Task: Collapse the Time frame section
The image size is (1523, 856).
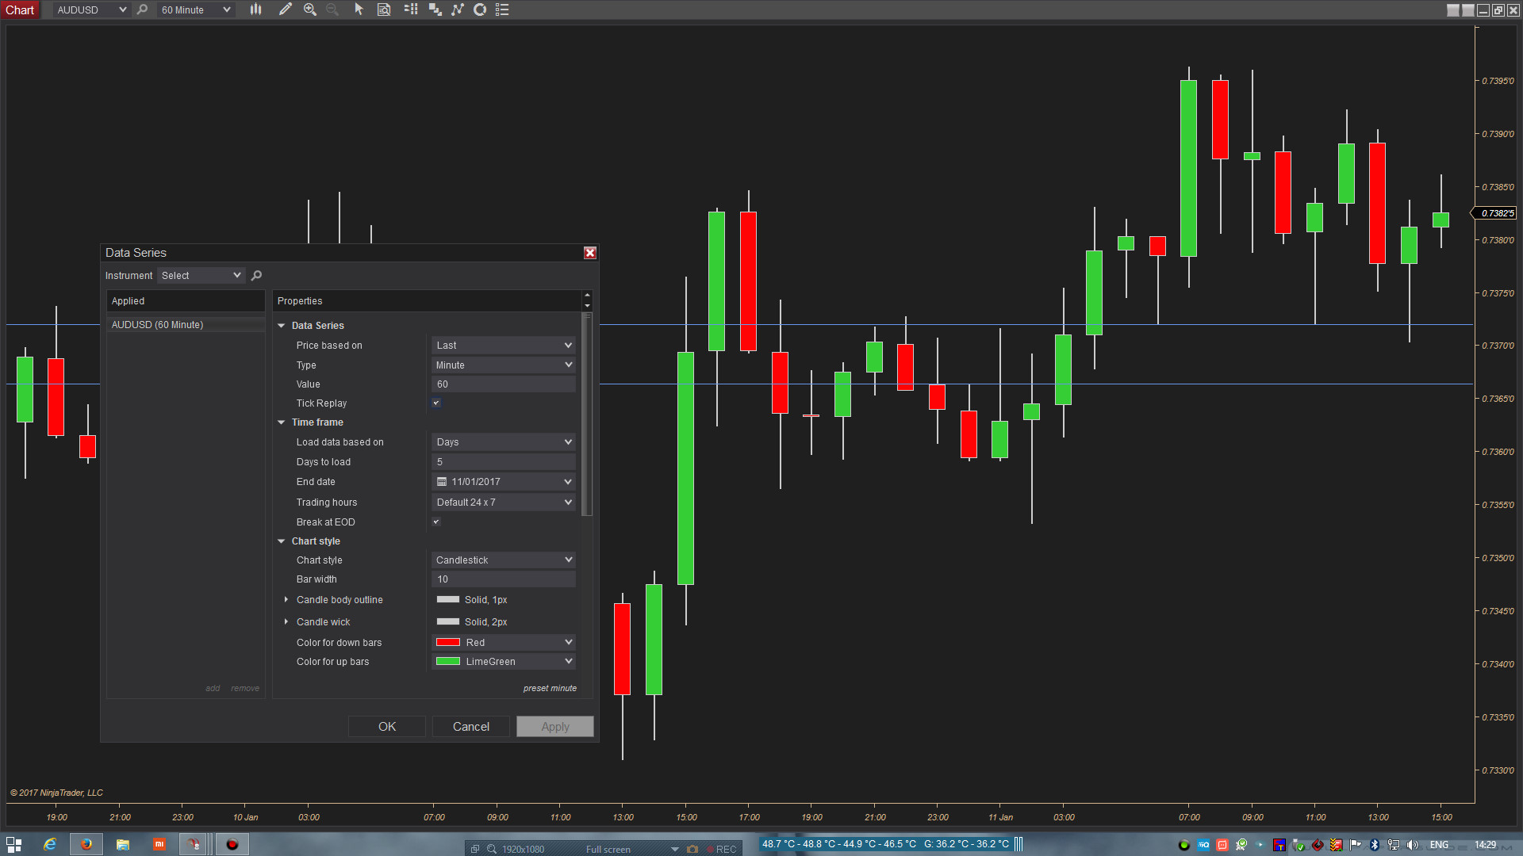Action: tap(282, 422)
